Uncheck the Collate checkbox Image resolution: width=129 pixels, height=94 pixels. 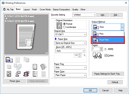(106, 56)
